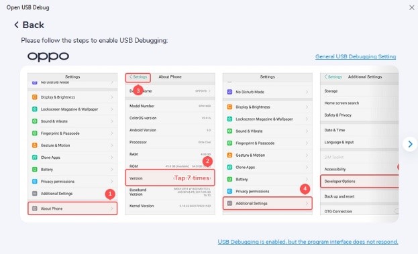Click the OTG Connection row
This screenshot has width=418, height=254.
360,211
